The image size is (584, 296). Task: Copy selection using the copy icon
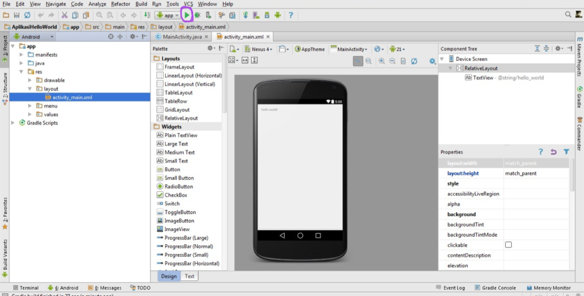click(75, 15)
